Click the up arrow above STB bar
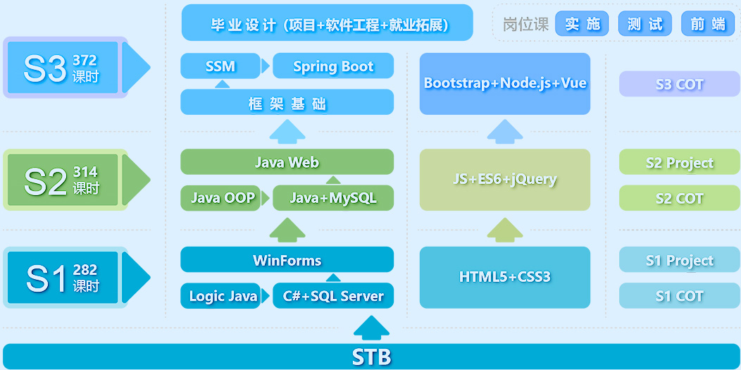The height and width of the screenshot is (370, 741). pyautogui.click(x=370, y=328)
